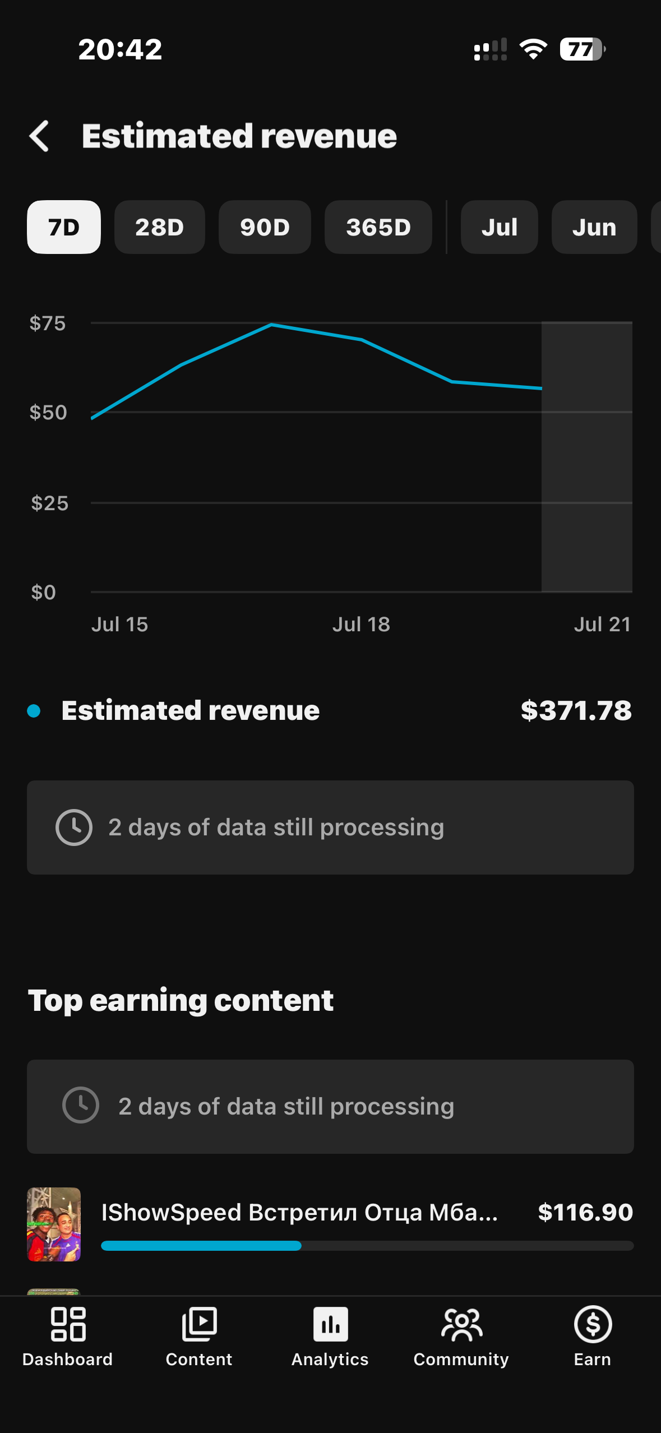Screen dimensions: 661x1433
Task: Open the Community people icon
Action: pos(461,1324)
